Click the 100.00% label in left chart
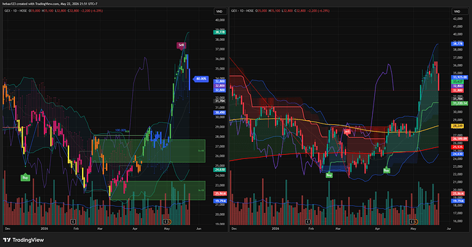The height and width of the screenshot is (247, 472). [x=120, y=130]
